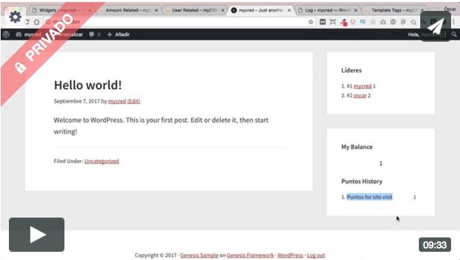Viewport: 460px width, 260px height.
Task: Close the mycred – Just another tab
Action: point(289,10)
